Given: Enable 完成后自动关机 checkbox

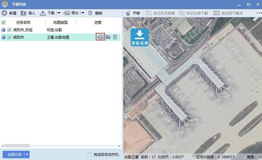Looking at the screenshot, I should point(90,154).
